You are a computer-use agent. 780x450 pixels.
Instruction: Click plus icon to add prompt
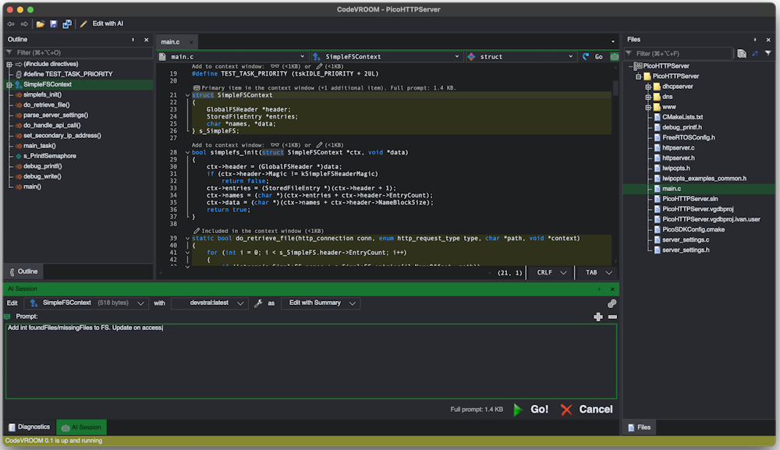tap(598, 317)
